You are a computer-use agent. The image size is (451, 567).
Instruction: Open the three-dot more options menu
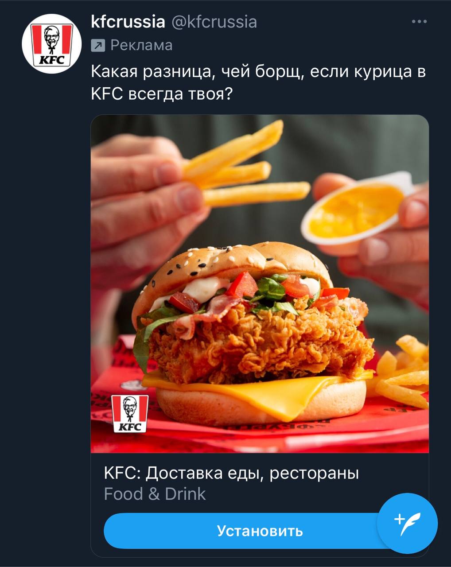[x=419, y=21]
